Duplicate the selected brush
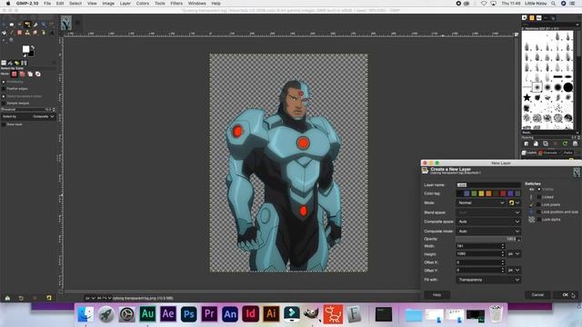Image resolution: width=582 pixels, height=327 pixels. 546,144
